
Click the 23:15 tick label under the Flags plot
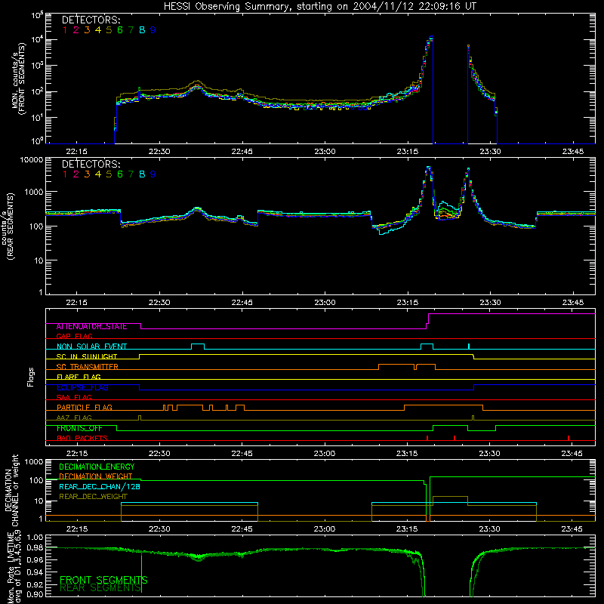click(407, 454)
